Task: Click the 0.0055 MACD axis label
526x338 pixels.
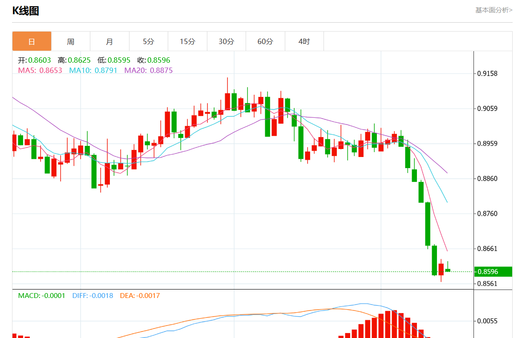Action: (x=487, y=321)
